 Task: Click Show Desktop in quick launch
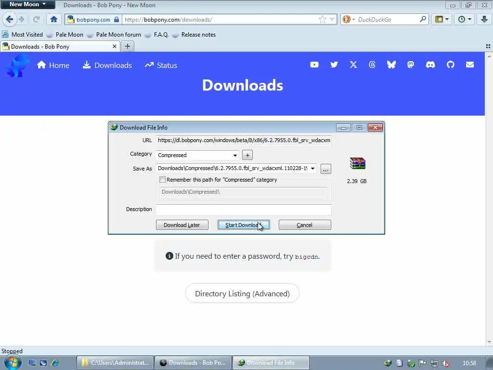click(32, 363)
